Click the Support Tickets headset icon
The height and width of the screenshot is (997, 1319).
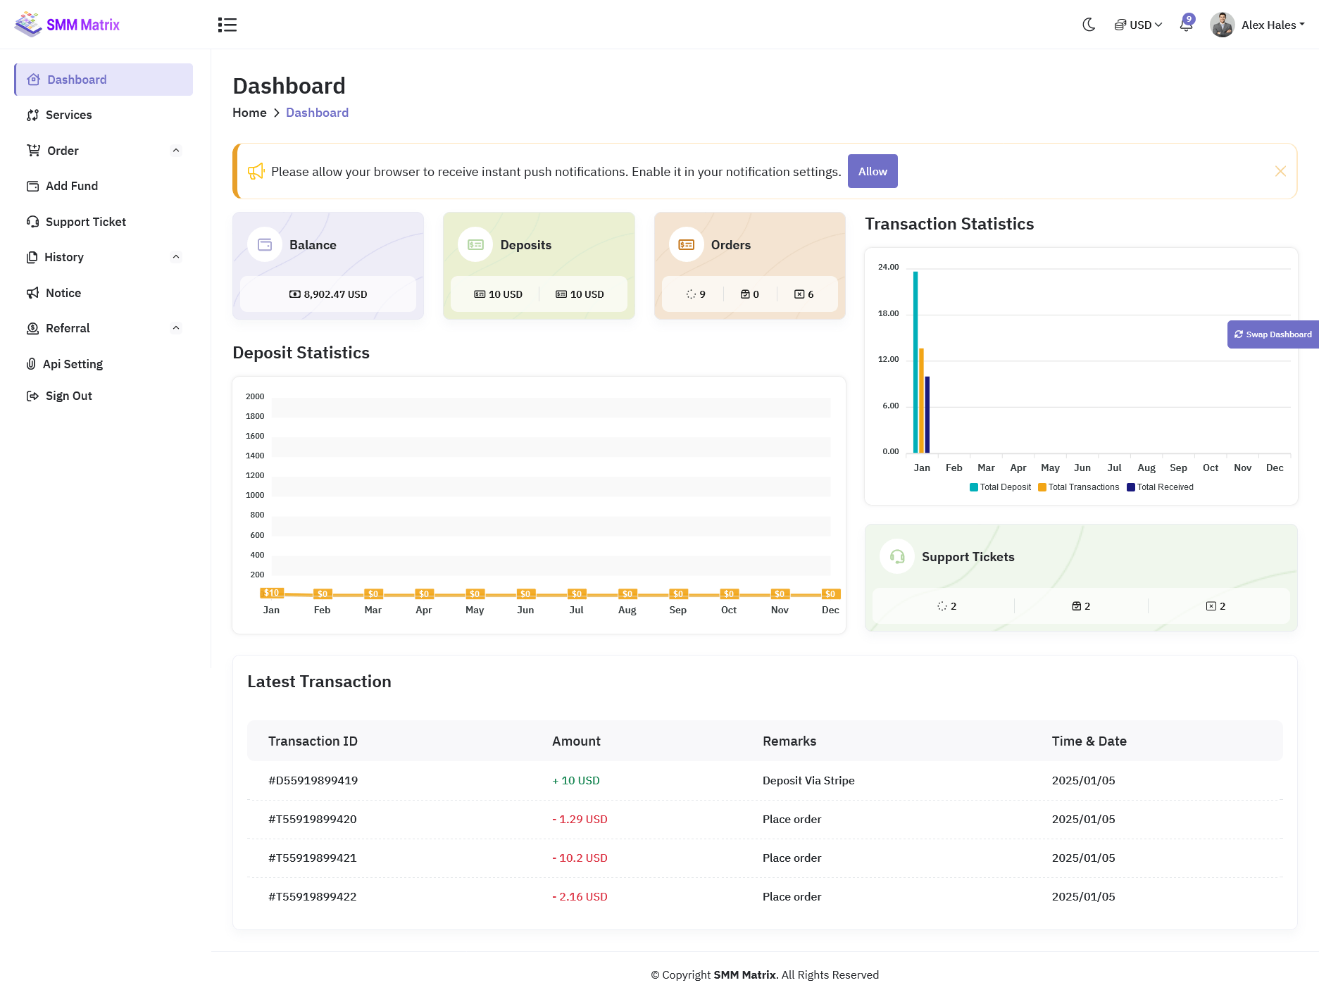897,557
